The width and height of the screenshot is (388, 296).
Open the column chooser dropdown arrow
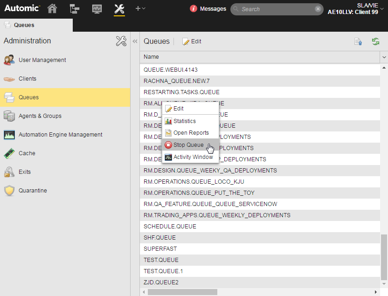pos(384,57)
